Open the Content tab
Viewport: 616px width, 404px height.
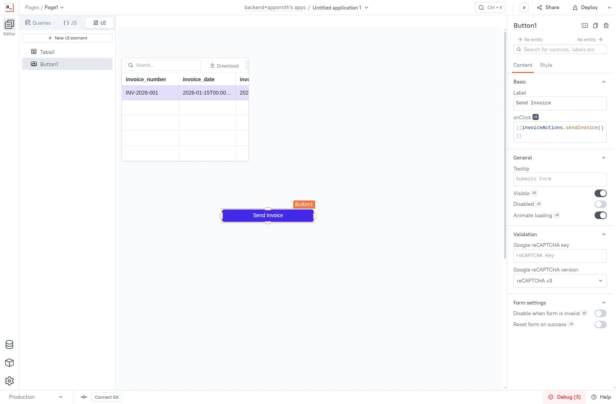pyautogui.click(x=523, y=65)
